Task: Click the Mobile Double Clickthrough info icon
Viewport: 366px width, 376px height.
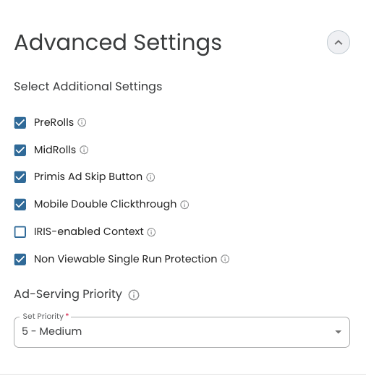Action: [184, 205]
